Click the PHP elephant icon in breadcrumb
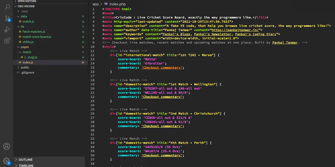Image resolution: width=335 pixels, height=167 pixels. pyautogui.click(x=106, y=4)
